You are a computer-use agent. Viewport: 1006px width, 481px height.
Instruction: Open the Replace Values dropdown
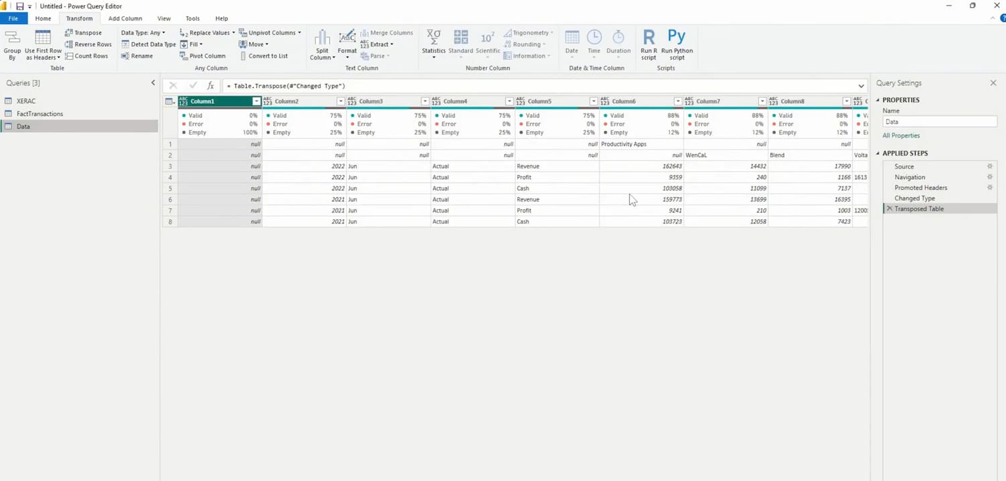(207, 33)
